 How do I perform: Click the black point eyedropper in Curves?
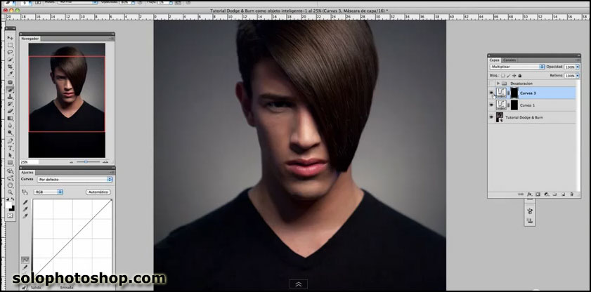tap(25, 202)
